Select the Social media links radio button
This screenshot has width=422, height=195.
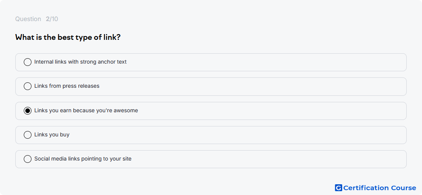coord(28,159)
